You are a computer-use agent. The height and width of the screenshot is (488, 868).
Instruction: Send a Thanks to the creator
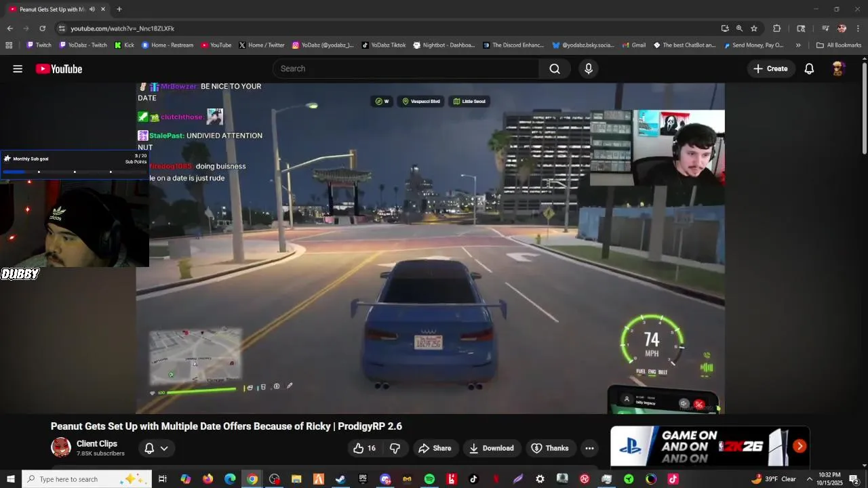click(x=550, y=448)
